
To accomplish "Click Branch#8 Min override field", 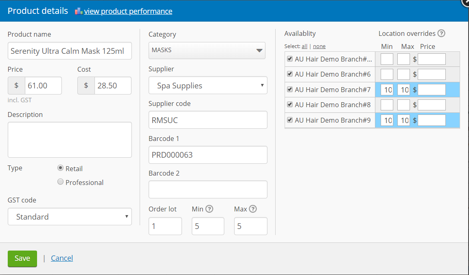I will [x=387, y=105].
